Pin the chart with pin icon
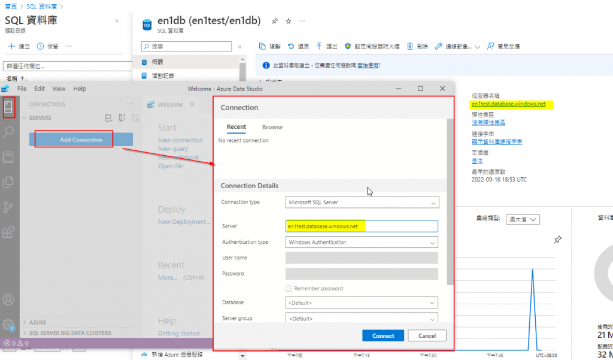The height and width of the screenshot is (360, 613). click(x=558, y=240)
